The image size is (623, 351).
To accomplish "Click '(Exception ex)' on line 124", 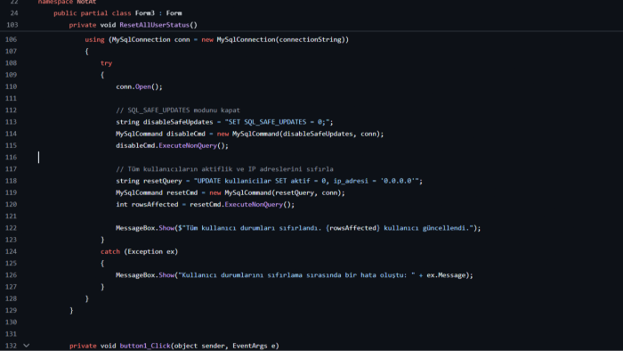I will pos(151,251).
